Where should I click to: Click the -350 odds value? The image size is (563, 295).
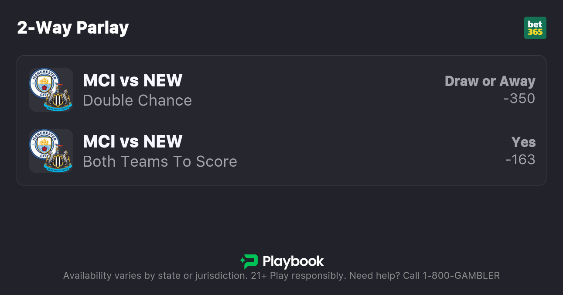pyautogui.click(x=519, y=99)
